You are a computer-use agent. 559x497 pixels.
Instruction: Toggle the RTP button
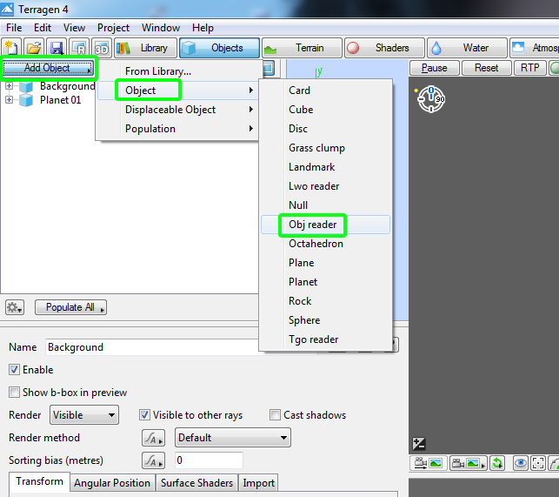529,68
